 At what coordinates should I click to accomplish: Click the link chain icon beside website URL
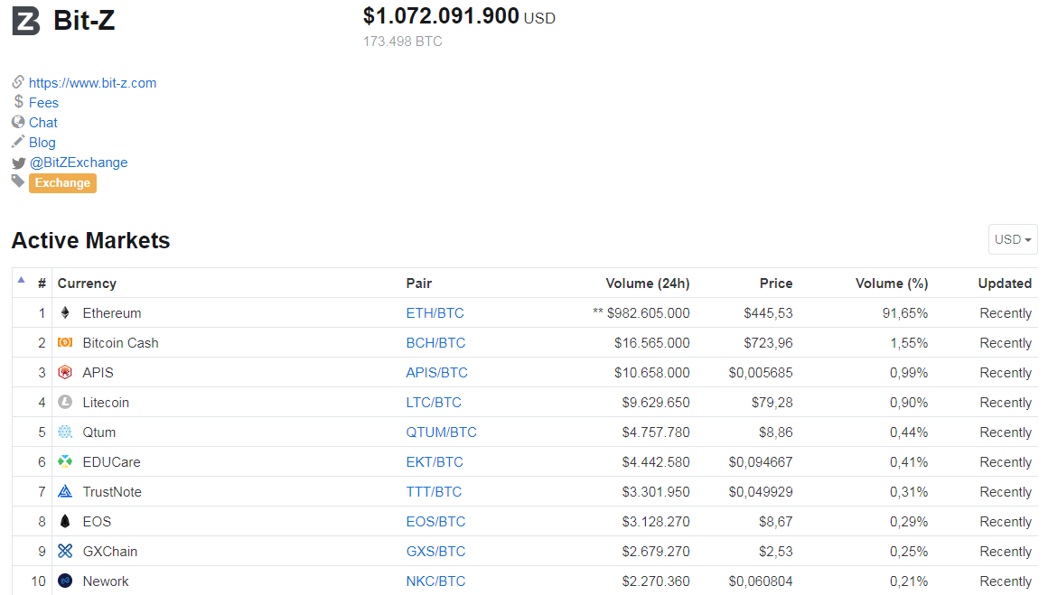click(18, 82)
